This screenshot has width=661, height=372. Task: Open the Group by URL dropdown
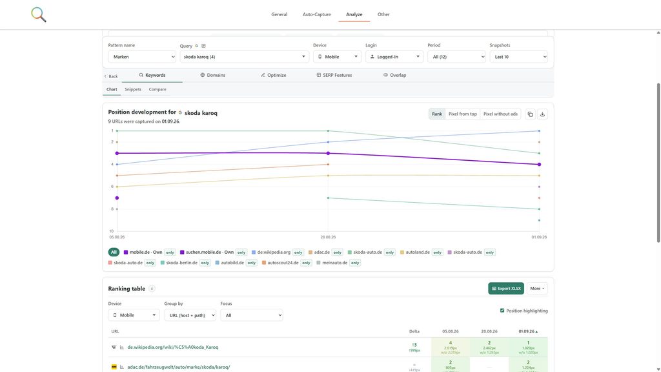(190, 315)
